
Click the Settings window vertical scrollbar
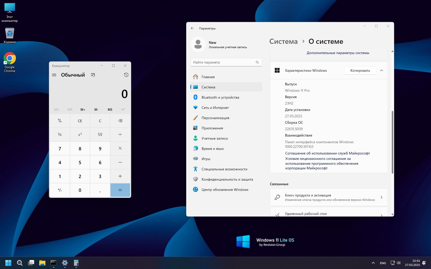[x=392, y=142]
